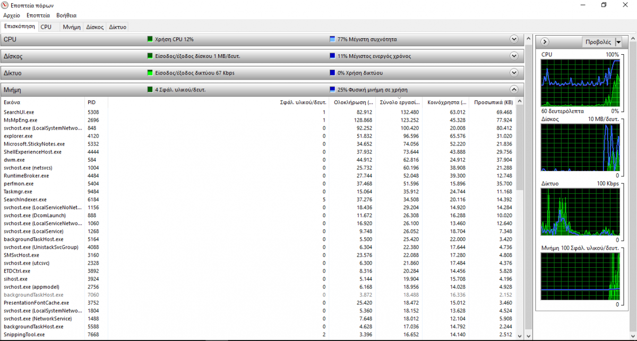The width and height of the screenshot is (637, 341).
Task: Sort by the Ολοκλήρωση column header
Action: click(x=351, y=102)
